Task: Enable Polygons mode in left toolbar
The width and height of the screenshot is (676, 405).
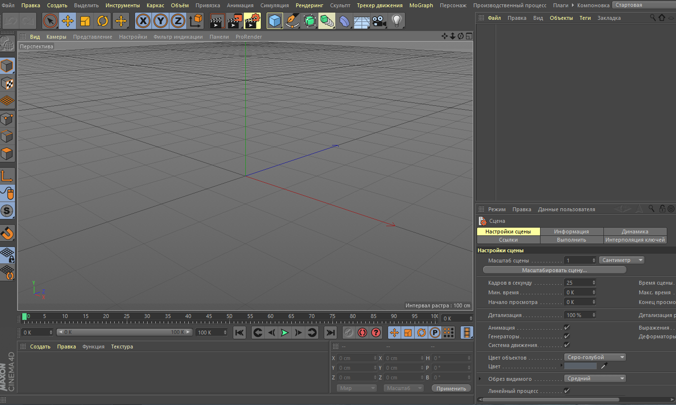Action: [x=7, y=154]
